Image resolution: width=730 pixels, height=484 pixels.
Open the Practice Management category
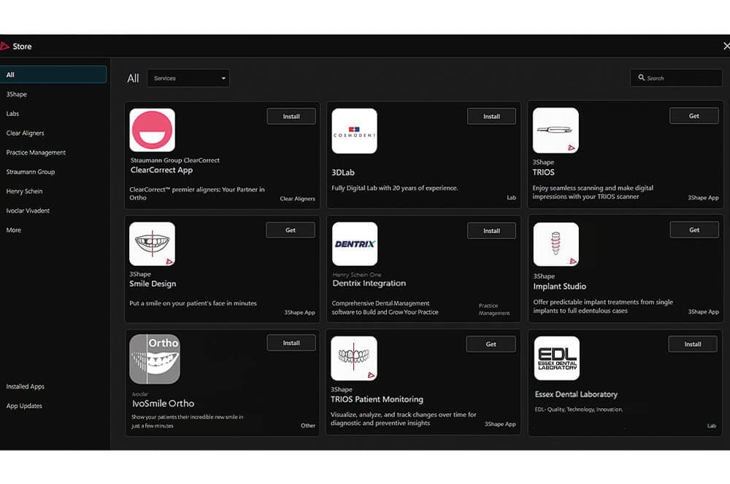(x=36, y=152)
